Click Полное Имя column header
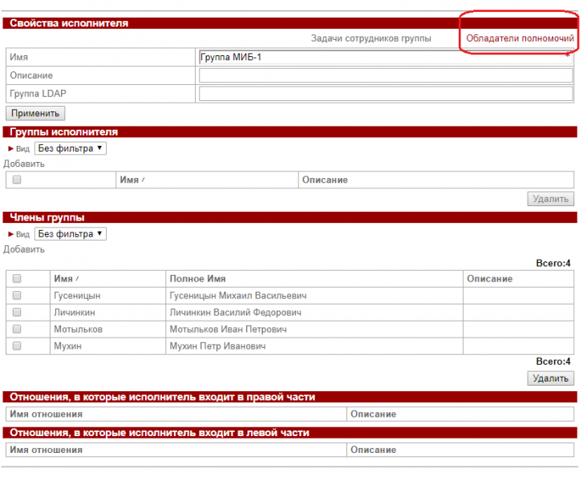The width and height of the screenshot is (587, 481). pyautogui.click(x=197, y=278)
